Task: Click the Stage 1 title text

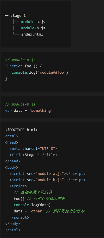Action: coord(32,155)
